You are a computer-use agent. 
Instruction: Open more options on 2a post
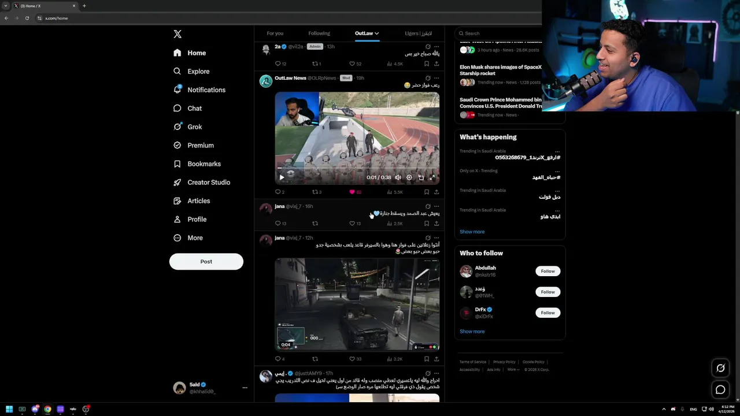(x=436, y=46)
